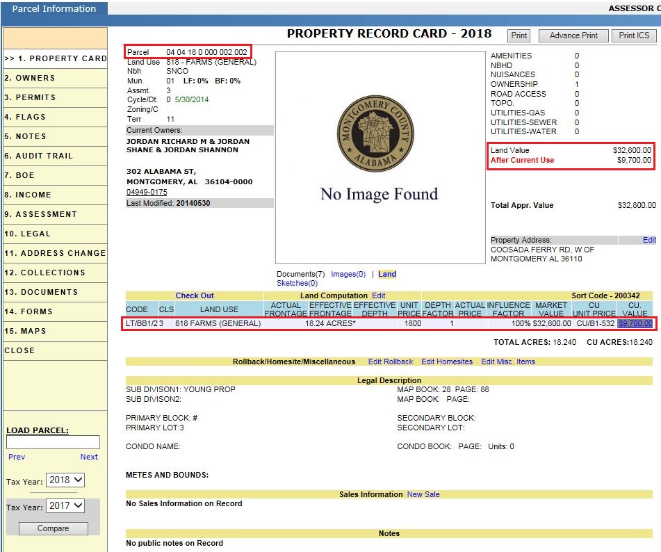This screenshot has width=661, height=552.
Task: Open the Tax Year dropdown showing 2017
Action: pos(65,505)
